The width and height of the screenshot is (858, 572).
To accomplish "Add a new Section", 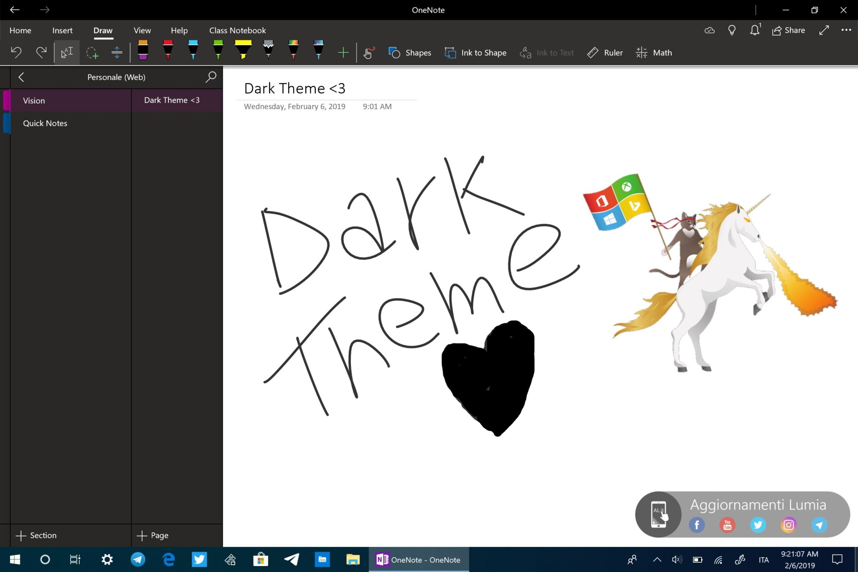I will 36,535.
